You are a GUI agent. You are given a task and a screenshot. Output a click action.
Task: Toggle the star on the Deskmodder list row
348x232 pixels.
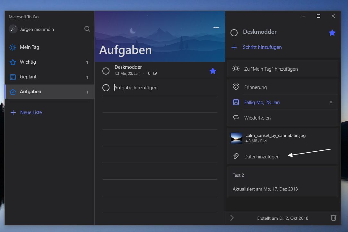(213, 71)
